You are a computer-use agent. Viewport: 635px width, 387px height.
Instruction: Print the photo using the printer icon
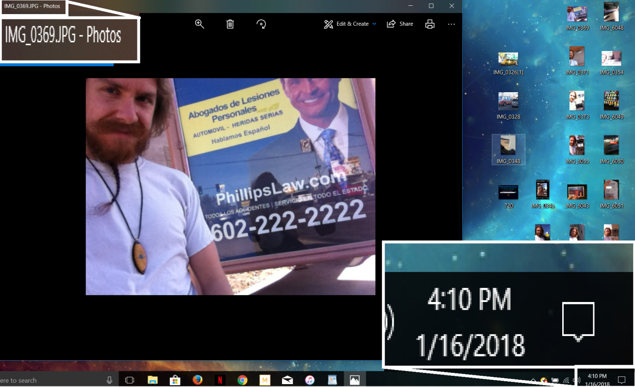(430, 24)
